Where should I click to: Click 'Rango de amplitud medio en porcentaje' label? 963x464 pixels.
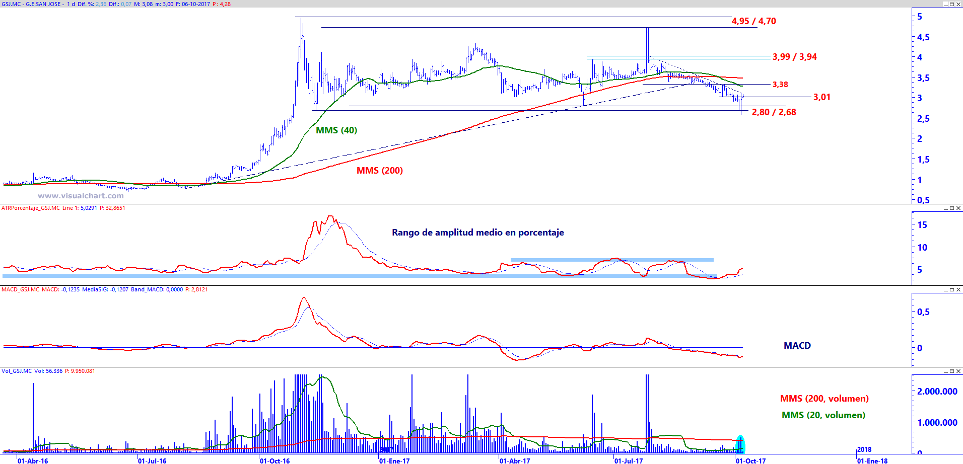(x=478, y=233)
